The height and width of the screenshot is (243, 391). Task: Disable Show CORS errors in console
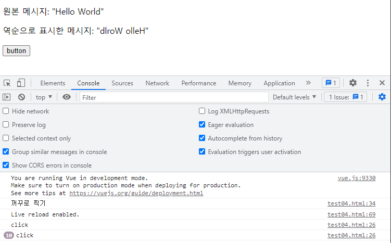[6, 165]
